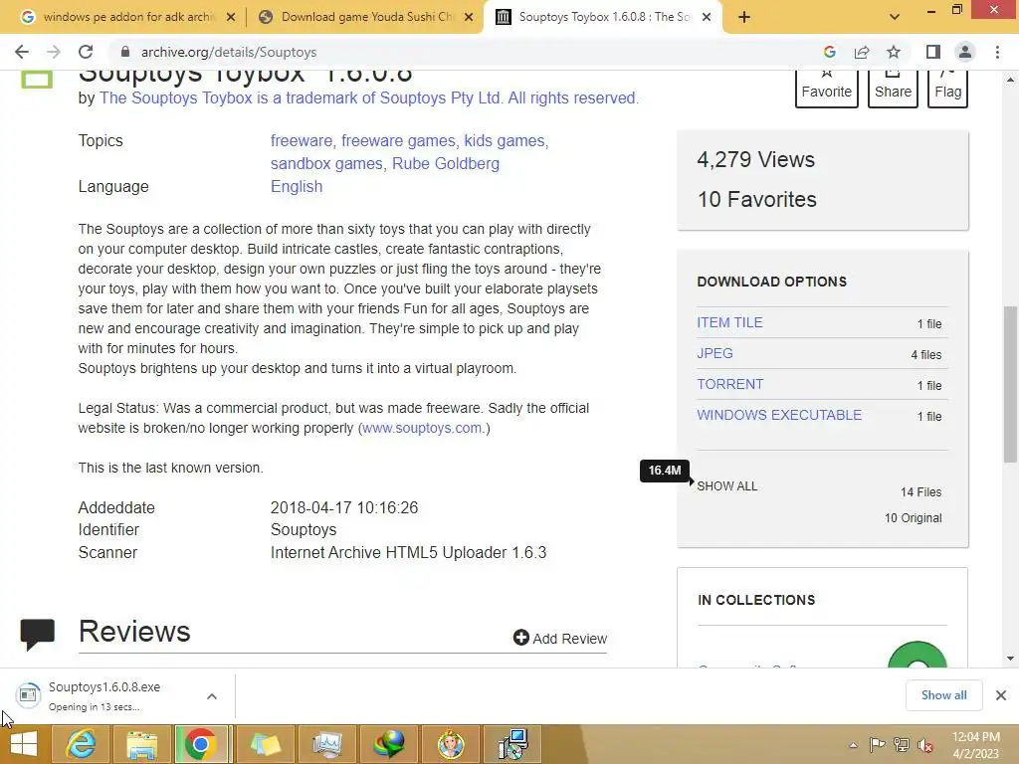This screenshot has height=764, width=1019.
Task: Expand the download item options chevron
Action: pos(212,696)
